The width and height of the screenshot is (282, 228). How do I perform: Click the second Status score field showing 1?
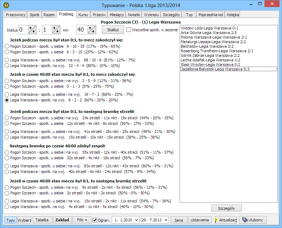tap(47, 29)
